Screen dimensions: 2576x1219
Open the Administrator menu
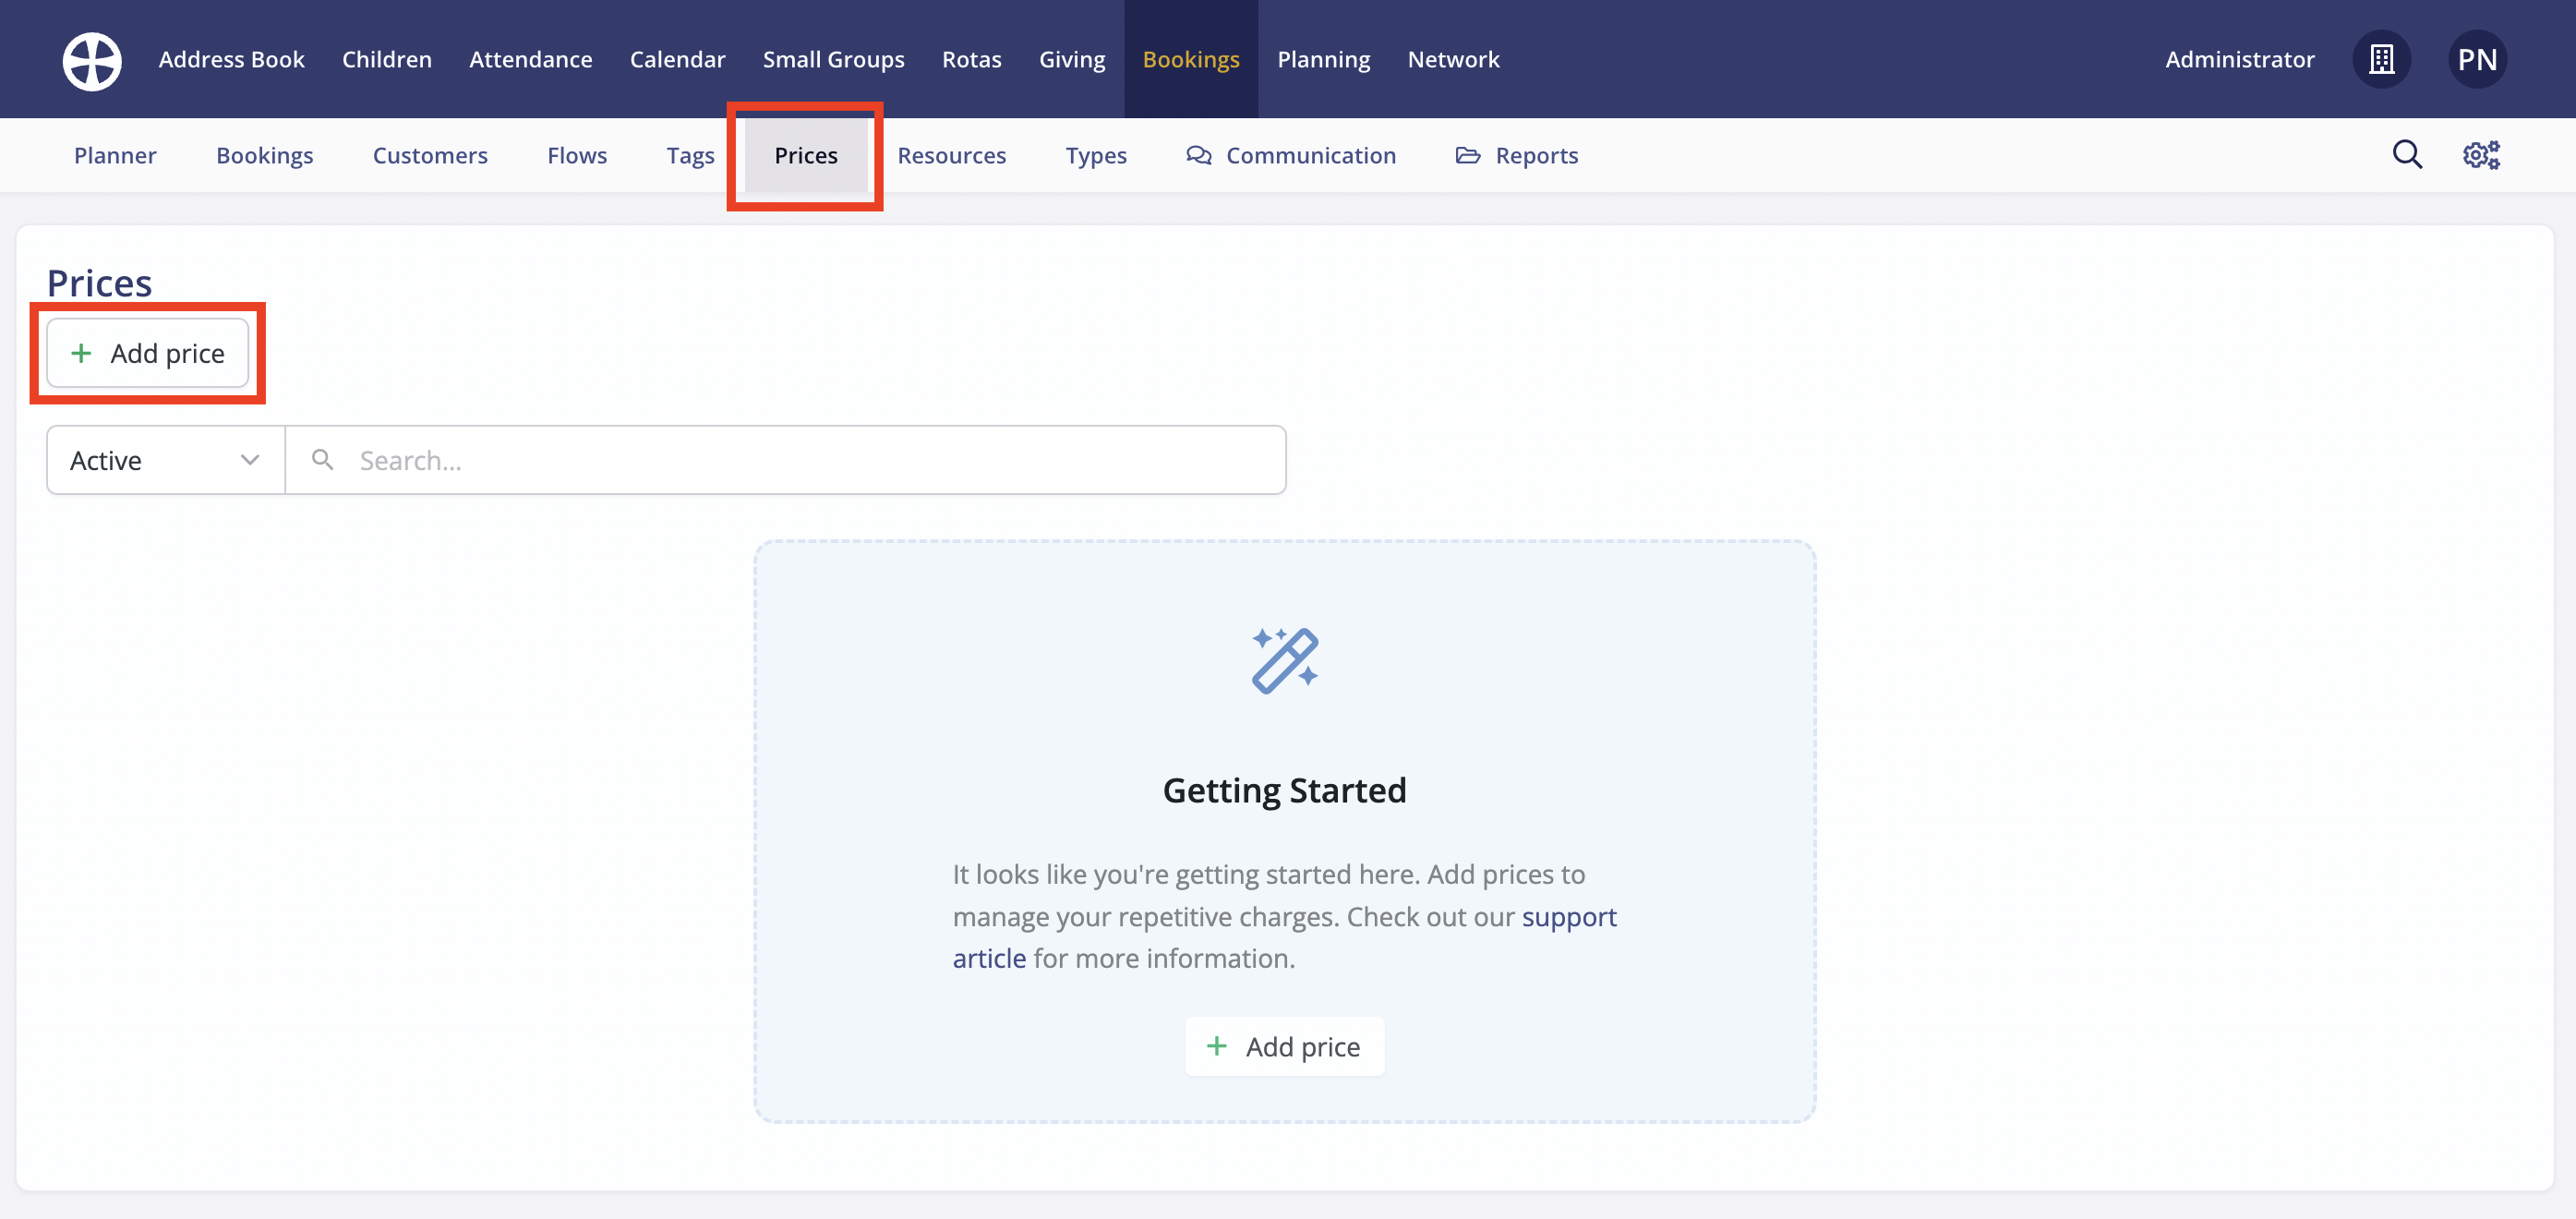tap(2239, 60)
